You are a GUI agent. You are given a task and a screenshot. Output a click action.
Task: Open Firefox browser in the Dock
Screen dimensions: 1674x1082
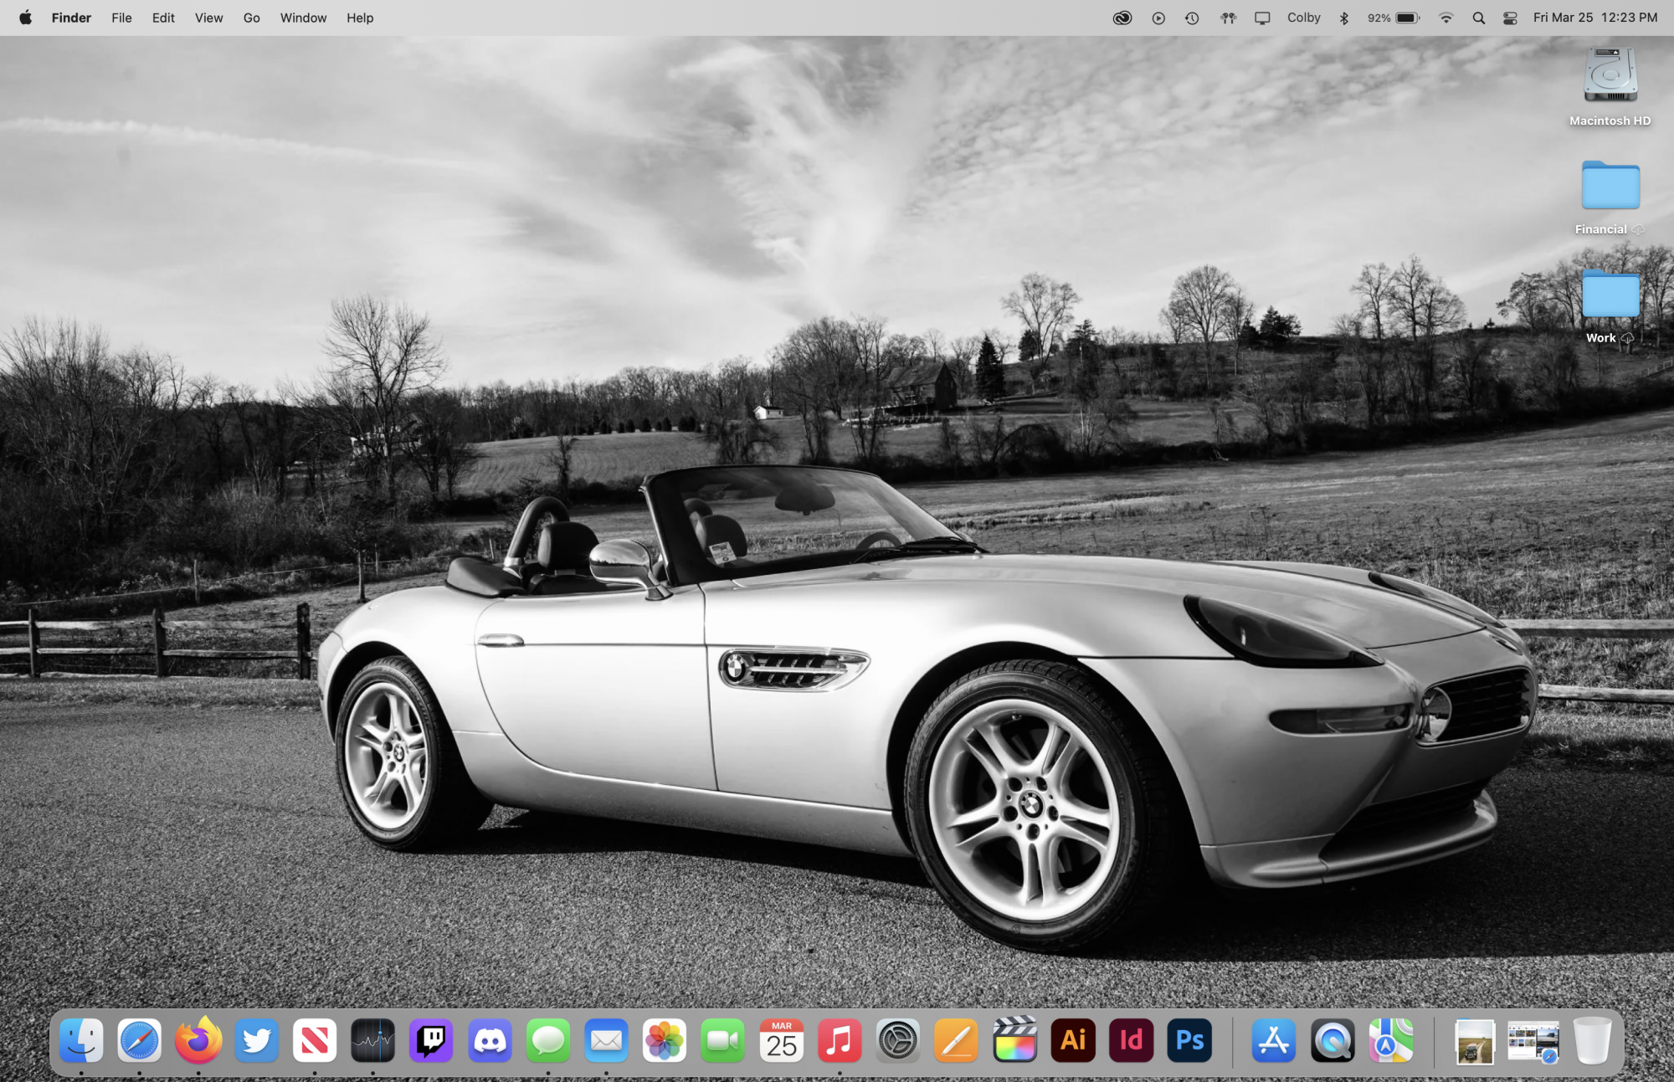coord(198,1041)
